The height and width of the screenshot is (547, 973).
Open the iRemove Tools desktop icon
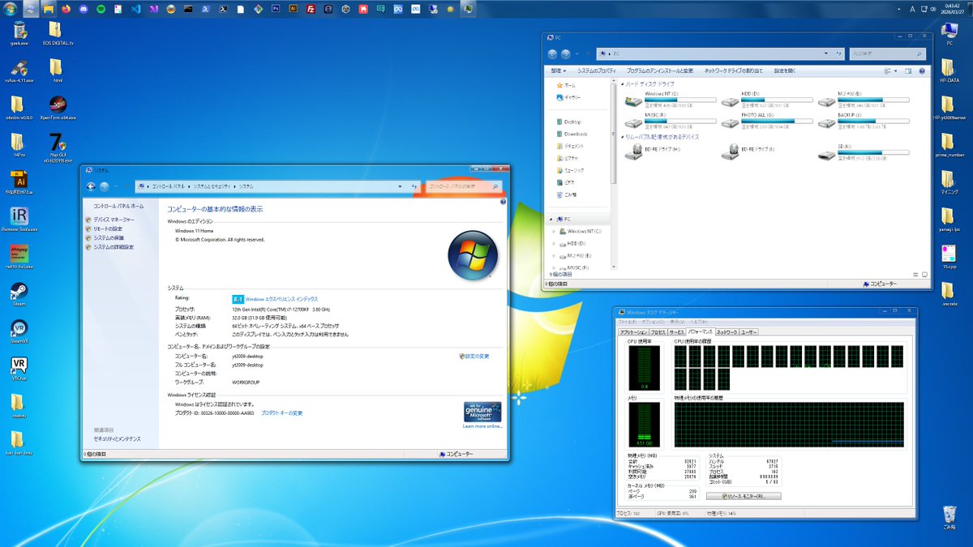pyautogui.click(x=18, y=220)
